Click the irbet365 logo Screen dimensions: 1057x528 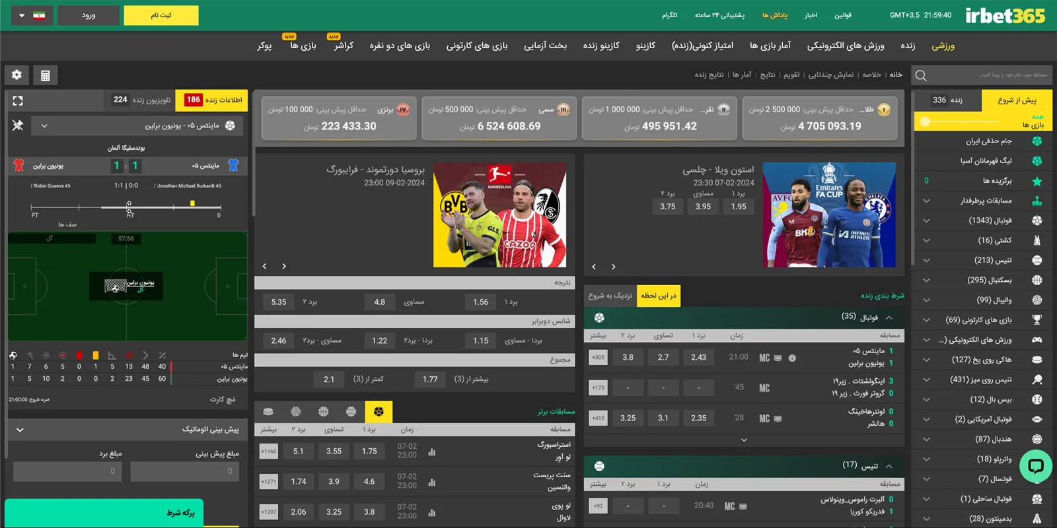[x=1005, y=15]
